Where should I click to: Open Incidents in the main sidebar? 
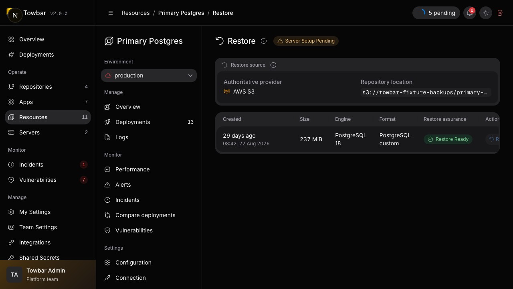[48, 165]
